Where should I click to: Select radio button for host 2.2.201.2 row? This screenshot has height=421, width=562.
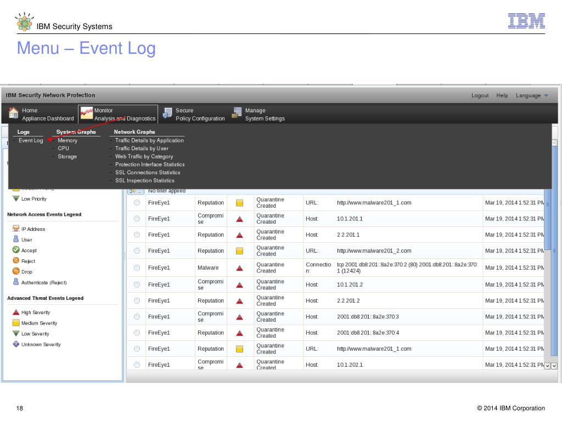click(137, 301)
